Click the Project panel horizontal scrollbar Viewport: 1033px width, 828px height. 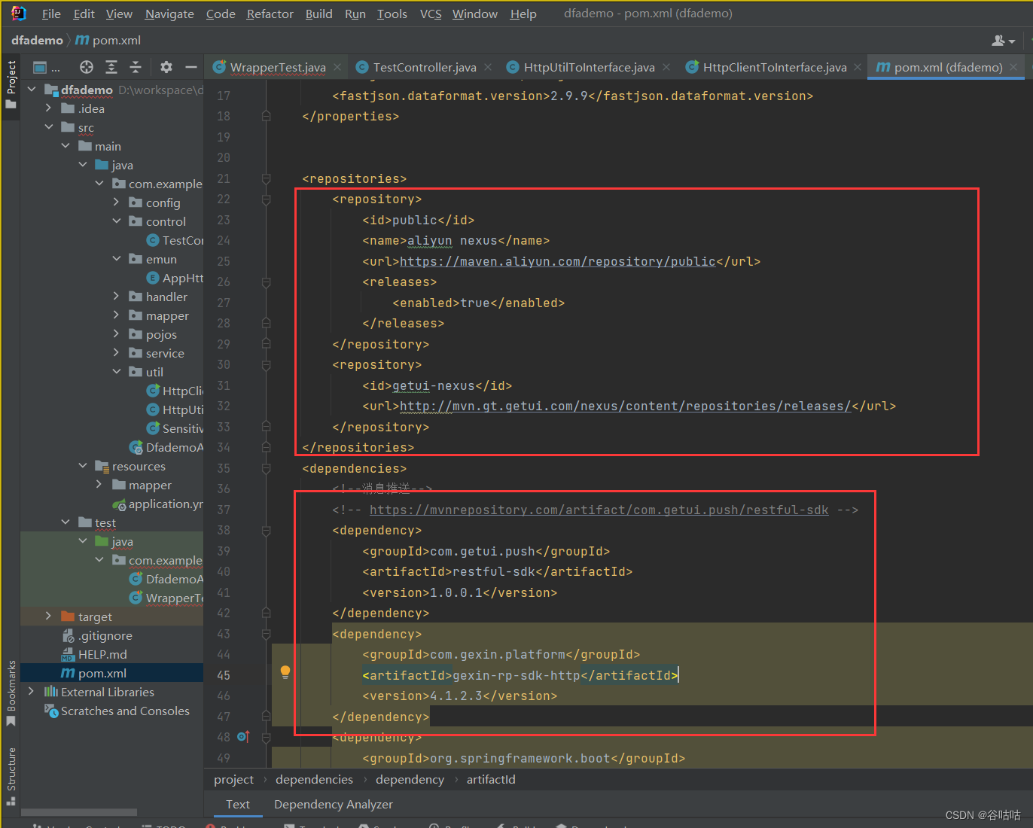coord(79,812)
